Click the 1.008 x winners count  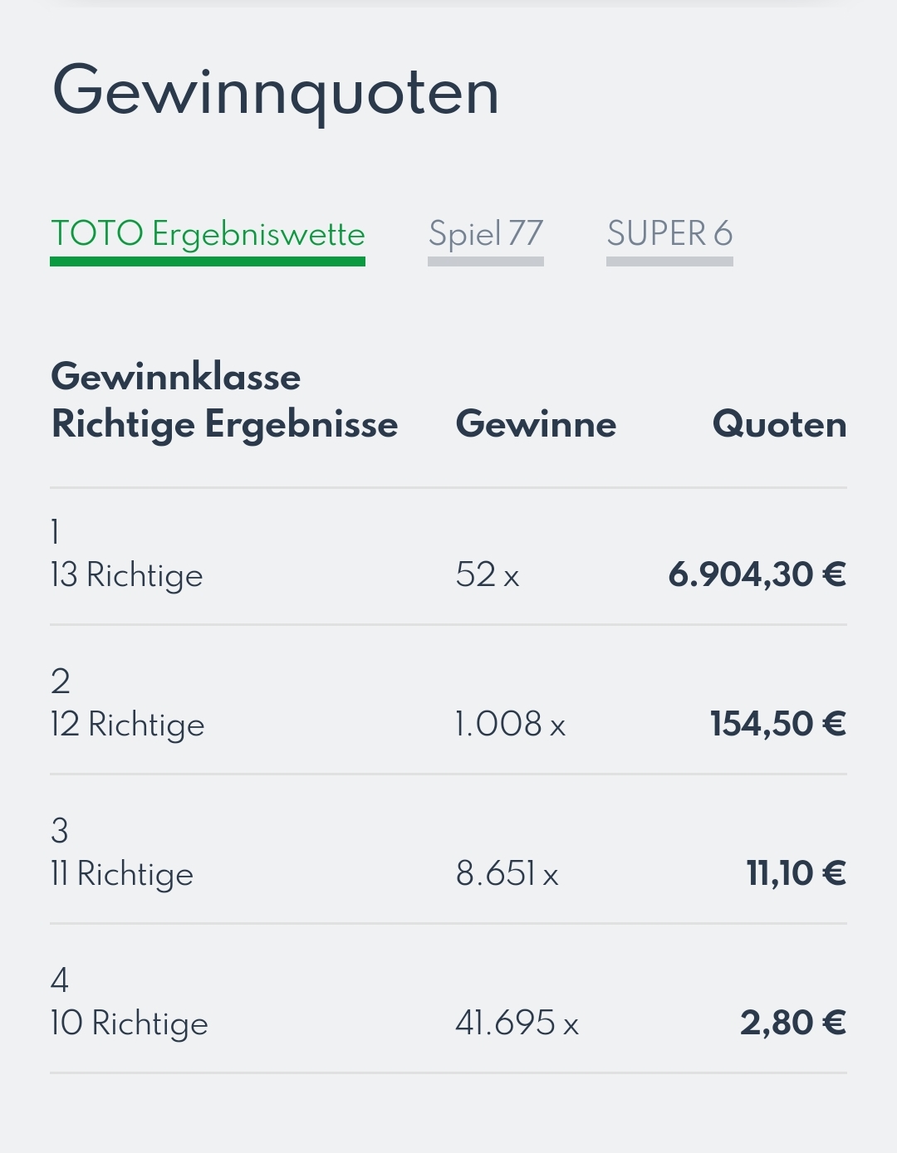pyautogui.click(x=510, y=724)
